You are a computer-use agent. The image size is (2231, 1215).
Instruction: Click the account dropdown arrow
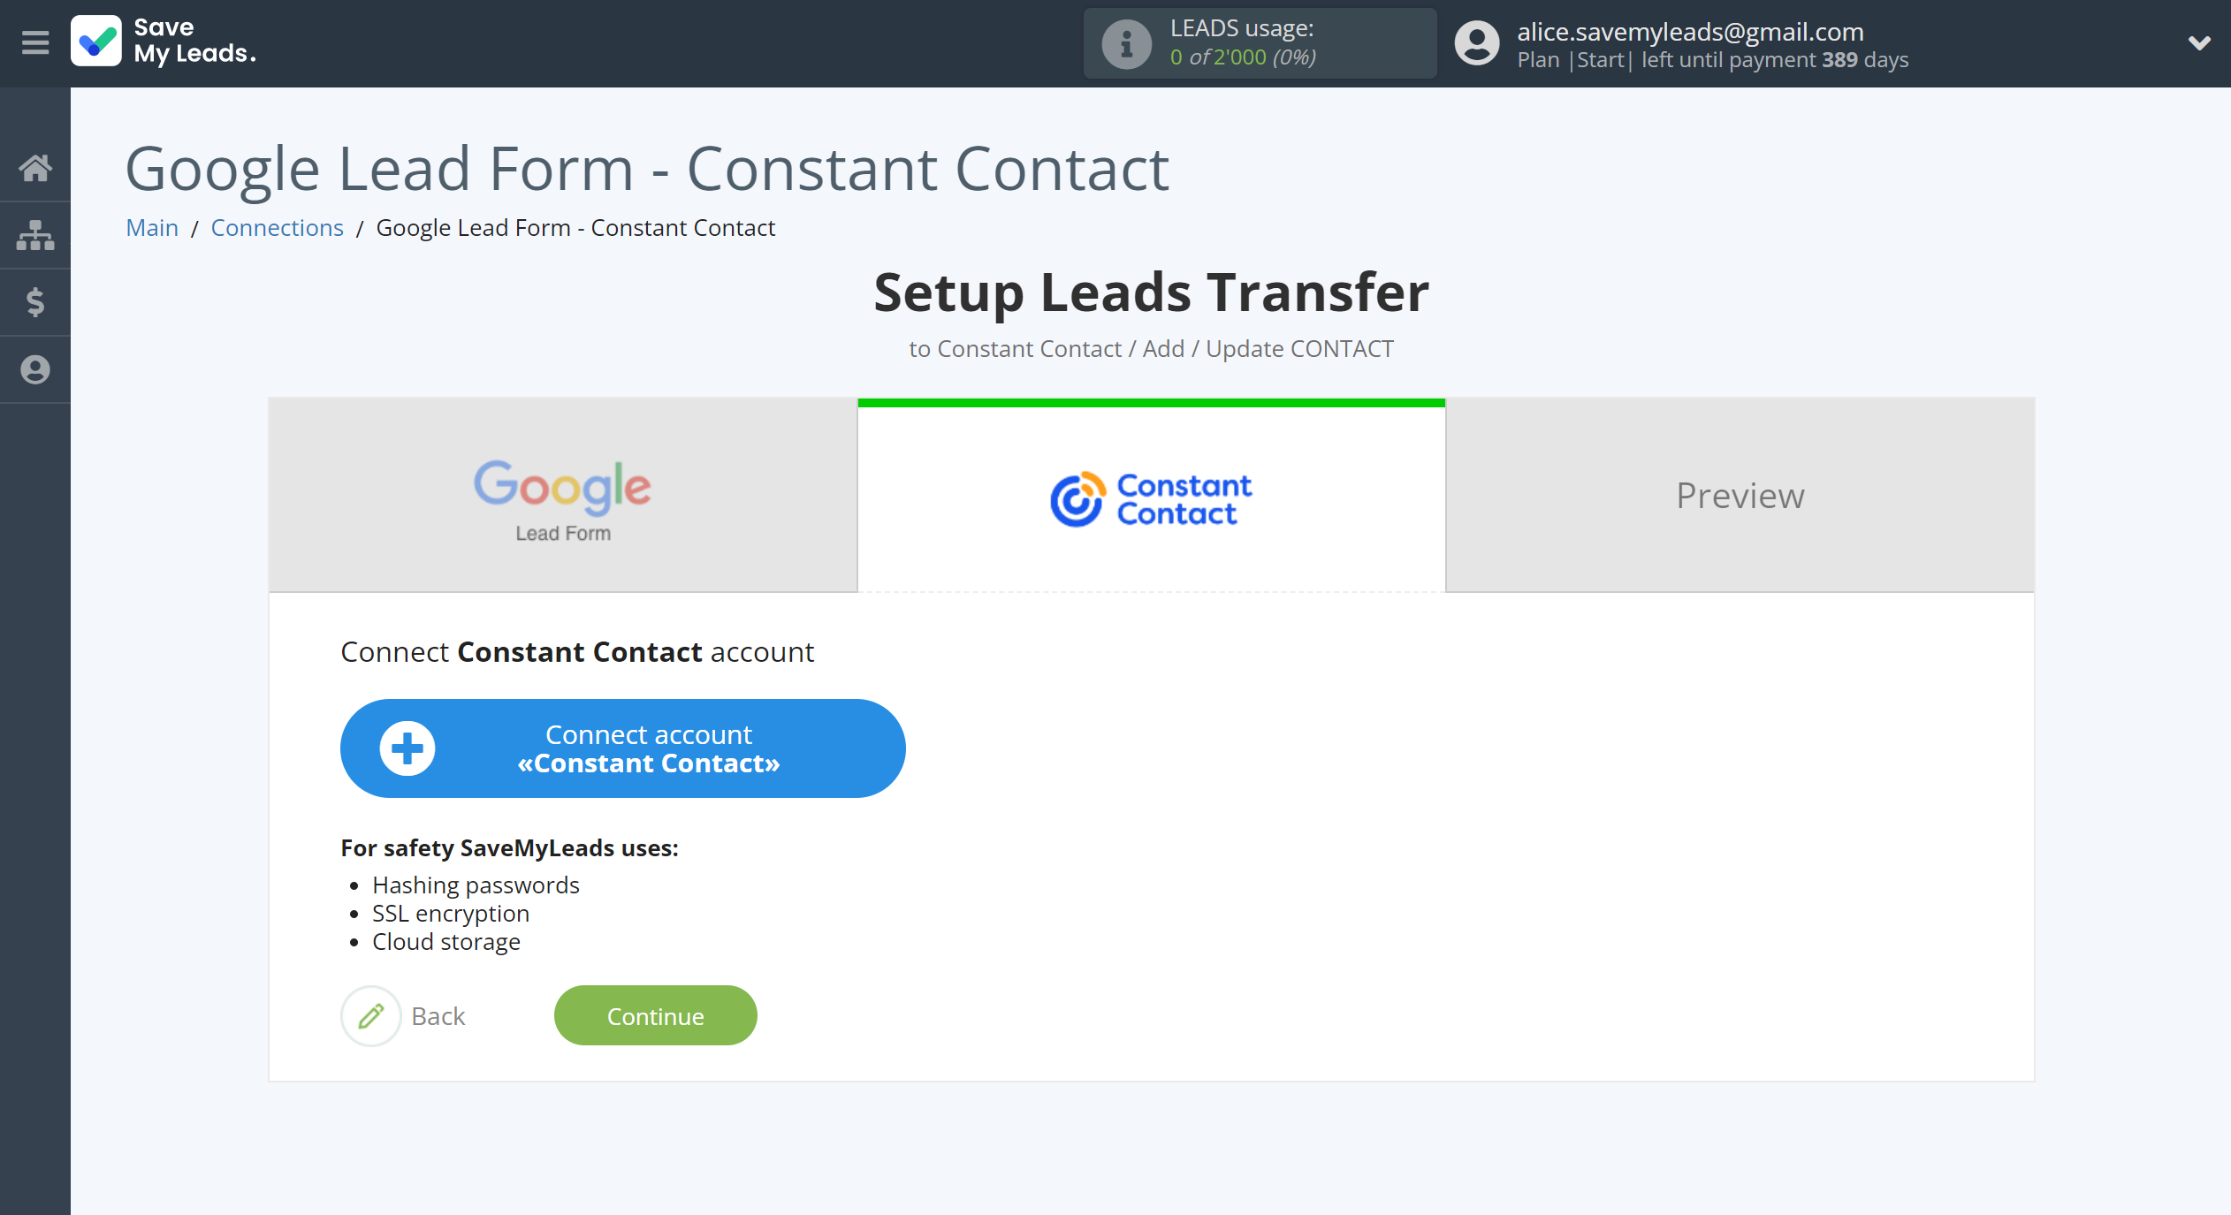pos(2199,43)
